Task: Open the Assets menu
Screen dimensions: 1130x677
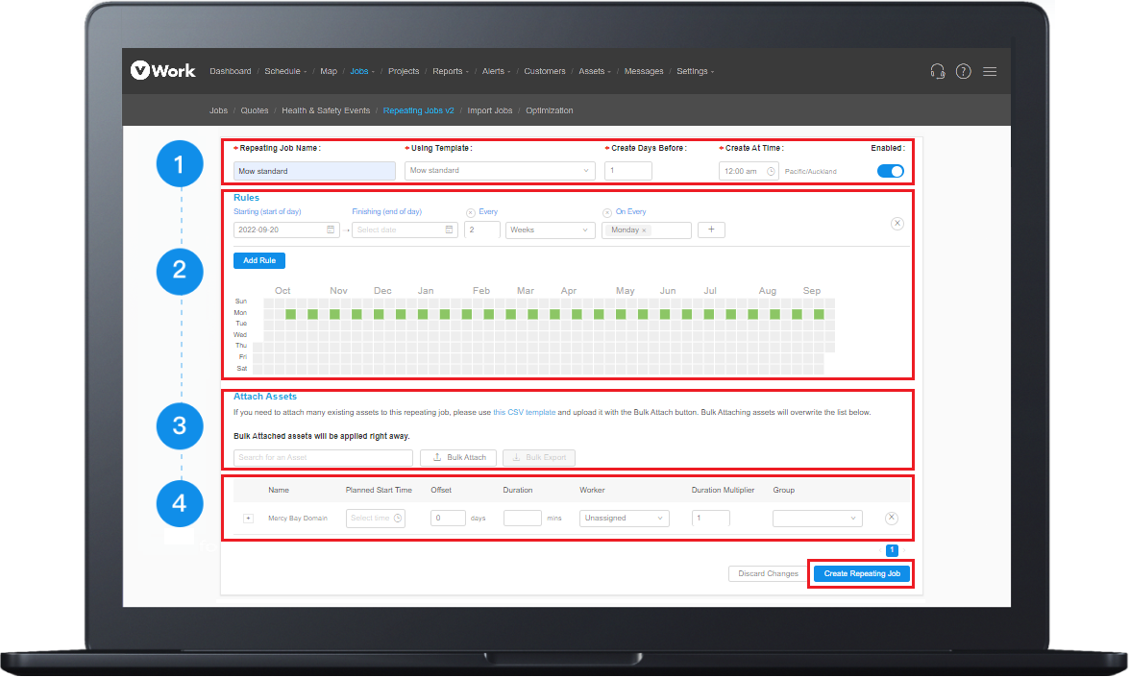Action: pyautogui.click(x=595, y=71)
